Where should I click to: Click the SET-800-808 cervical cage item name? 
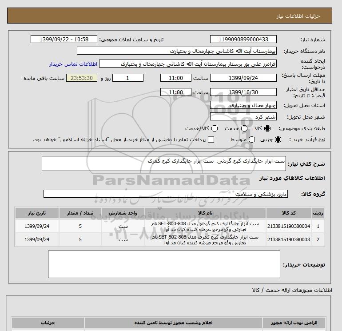pos(205,227)
